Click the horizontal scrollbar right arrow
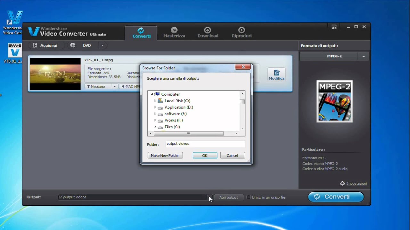 tap(236, 134)
